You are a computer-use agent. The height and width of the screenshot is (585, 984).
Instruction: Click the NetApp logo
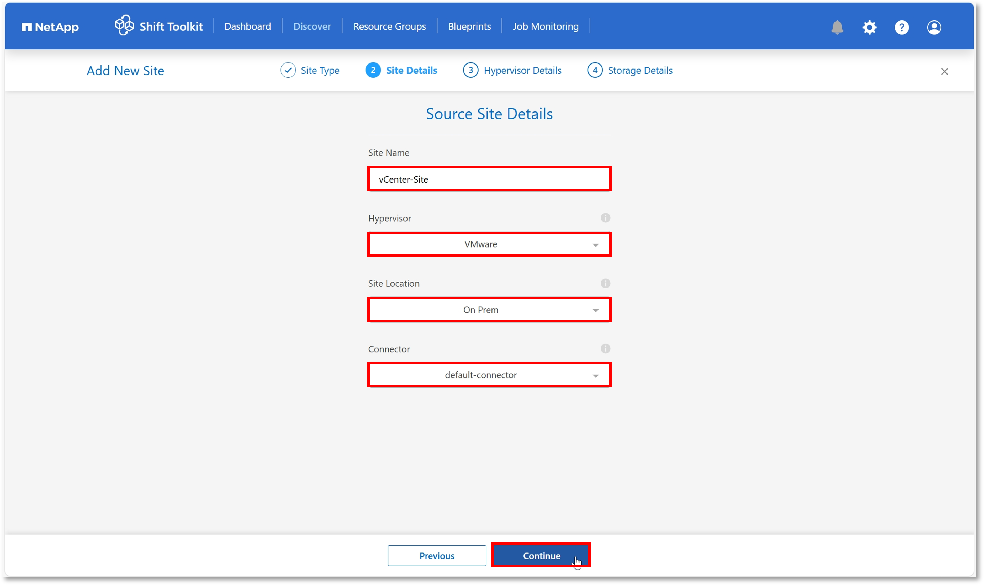click(x=50, y=27)
